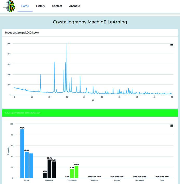The width and height of the screenshot is (180, 184).
Task: Click the Orthorhombic axis label
Action: point(72,180)
